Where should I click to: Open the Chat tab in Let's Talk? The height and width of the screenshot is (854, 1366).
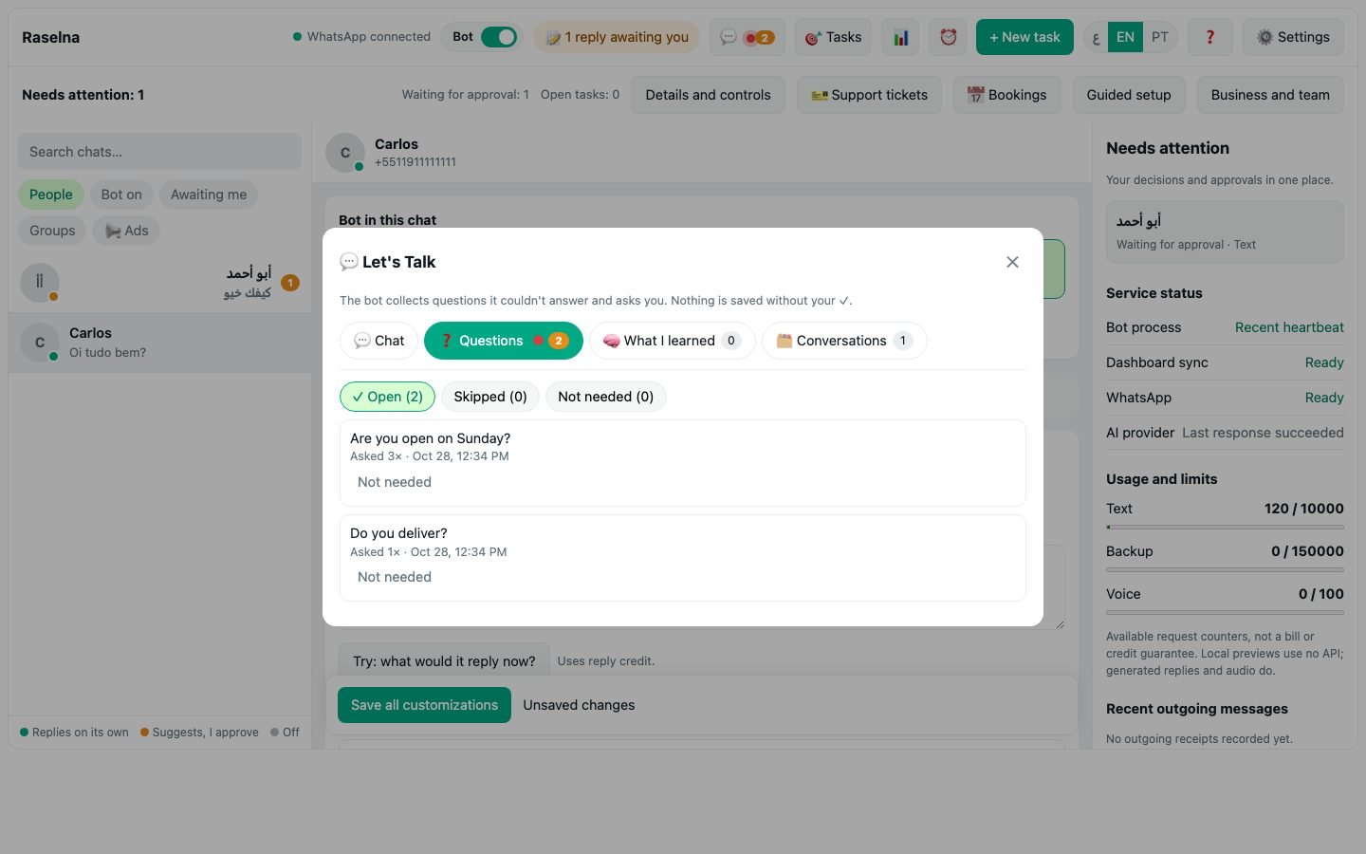click(378, 341)
